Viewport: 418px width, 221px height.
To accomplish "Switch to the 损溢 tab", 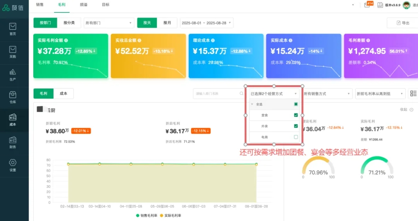I will pyautogui.click(x=84, y=5).
